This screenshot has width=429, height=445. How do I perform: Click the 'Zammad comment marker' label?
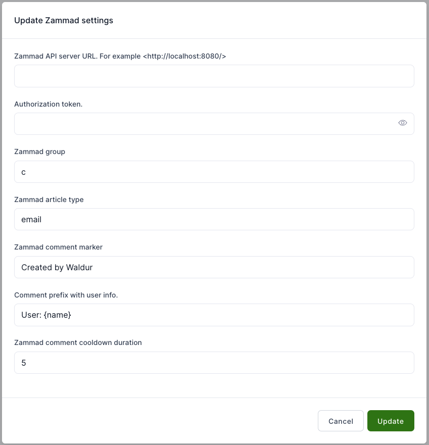coord(58,247)
